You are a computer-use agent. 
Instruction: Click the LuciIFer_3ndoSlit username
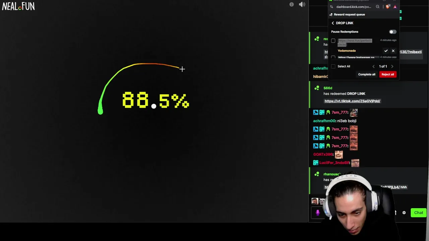point(334,163)
